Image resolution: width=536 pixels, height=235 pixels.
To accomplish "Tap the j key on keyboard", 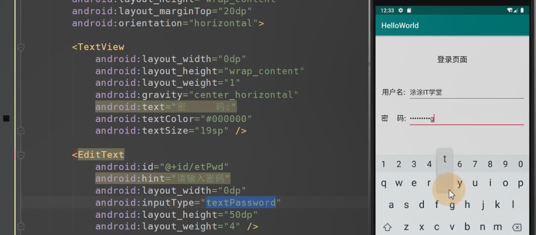I will [x=482, y=205].
